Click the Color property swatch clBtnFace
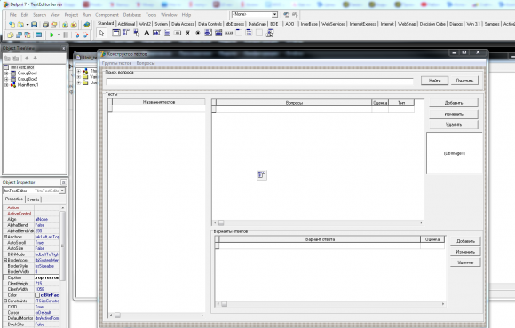Screen dimensions: 515x328 pos(37,295)
